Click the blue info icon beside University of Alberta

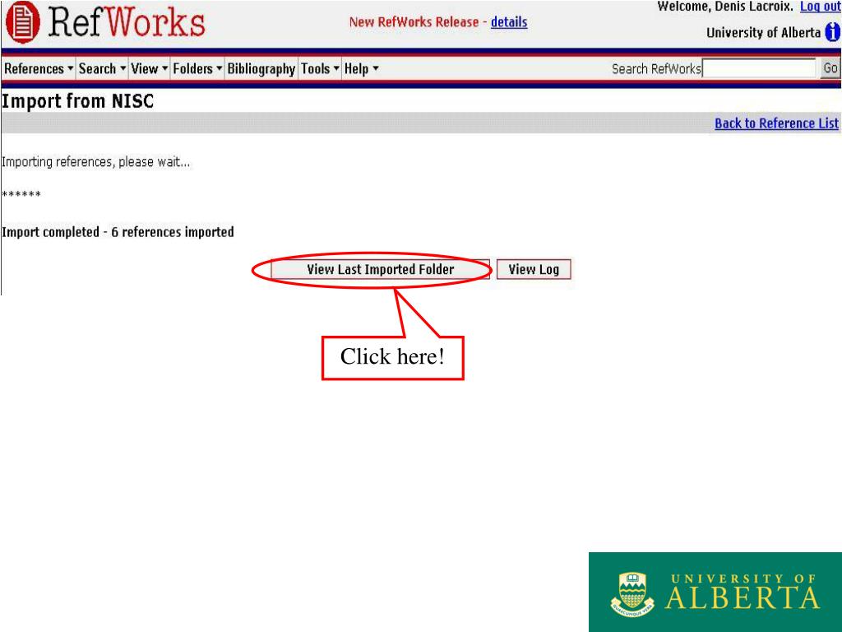tap(832, 33)
